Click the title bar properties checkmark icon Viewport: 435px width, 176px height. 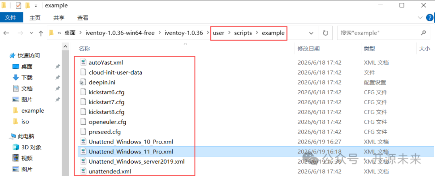18,5
